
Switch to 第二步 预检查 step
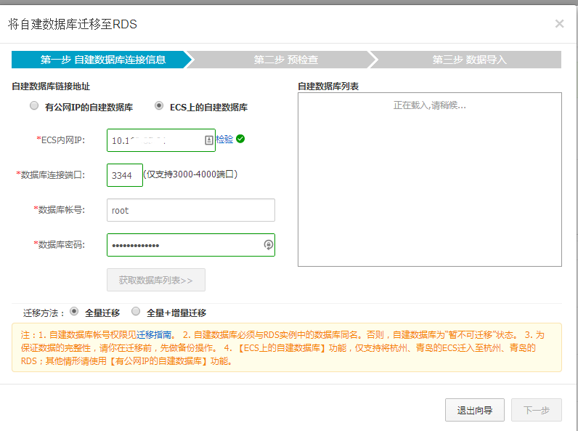(x=285, y=60)
